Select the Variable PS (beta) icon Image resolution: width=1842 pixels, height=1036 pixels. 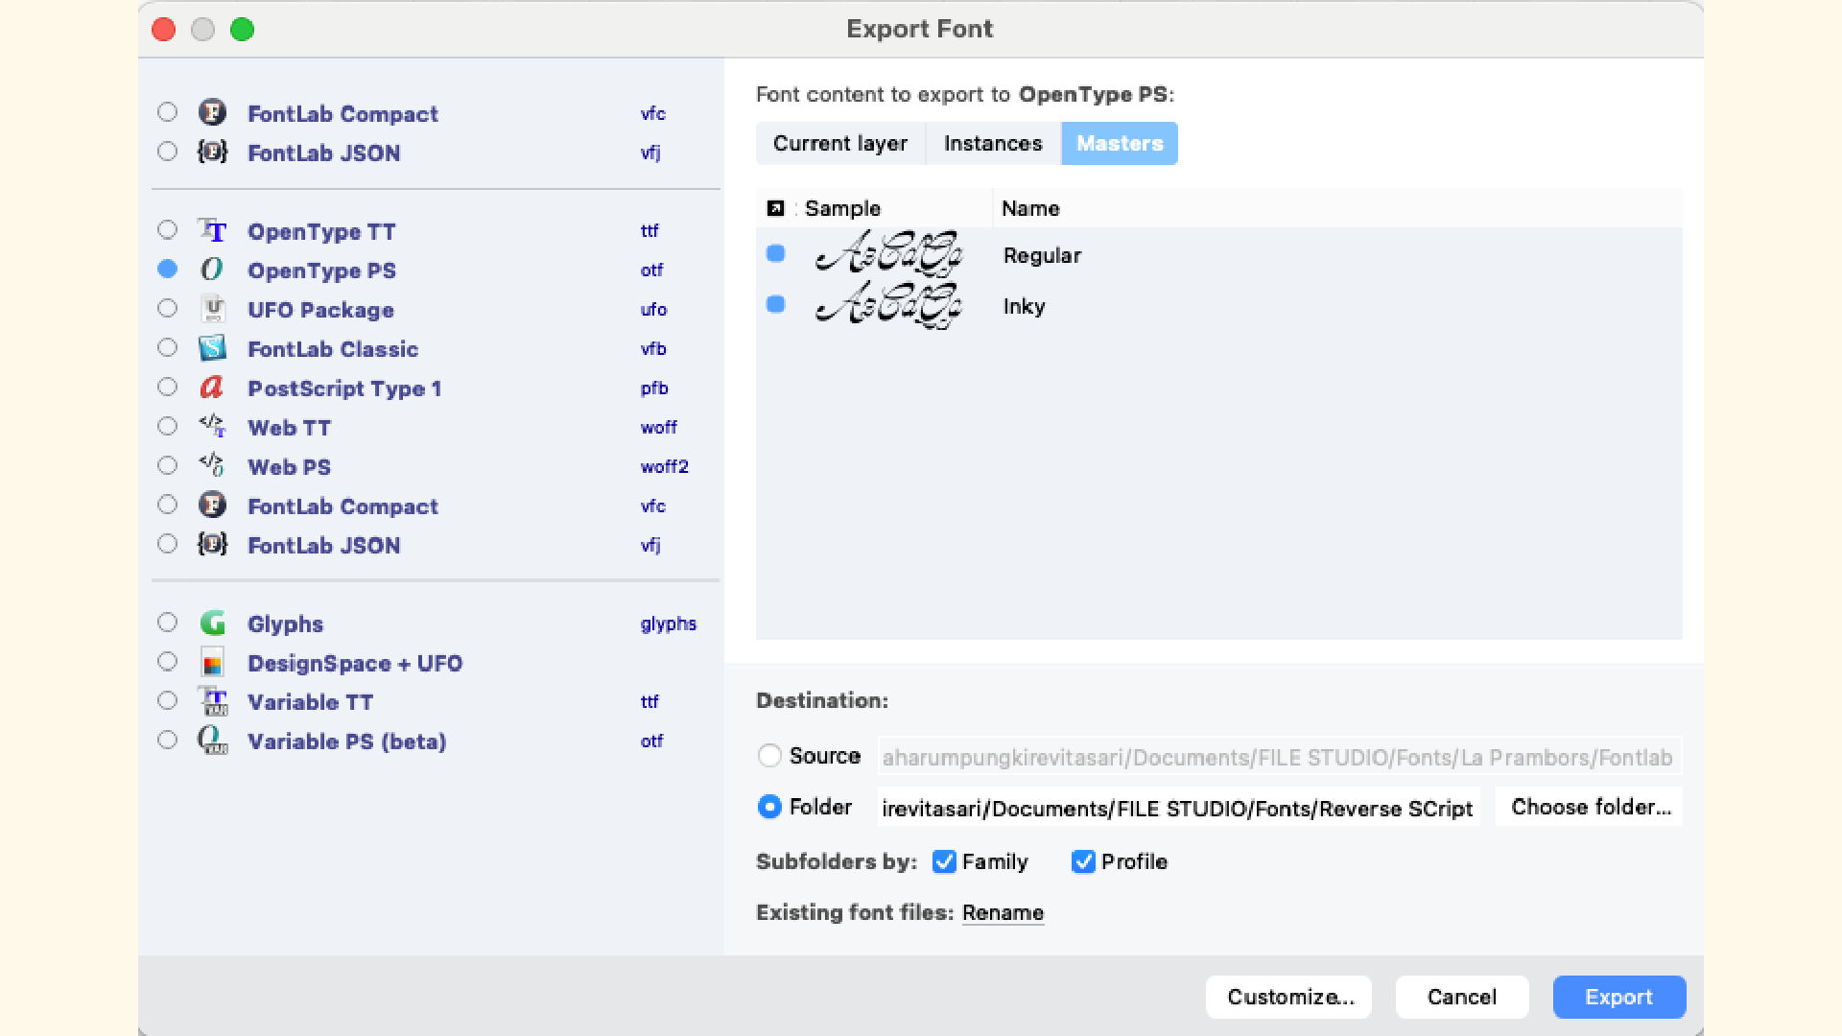pyautogui.click(x=212, y=741)
